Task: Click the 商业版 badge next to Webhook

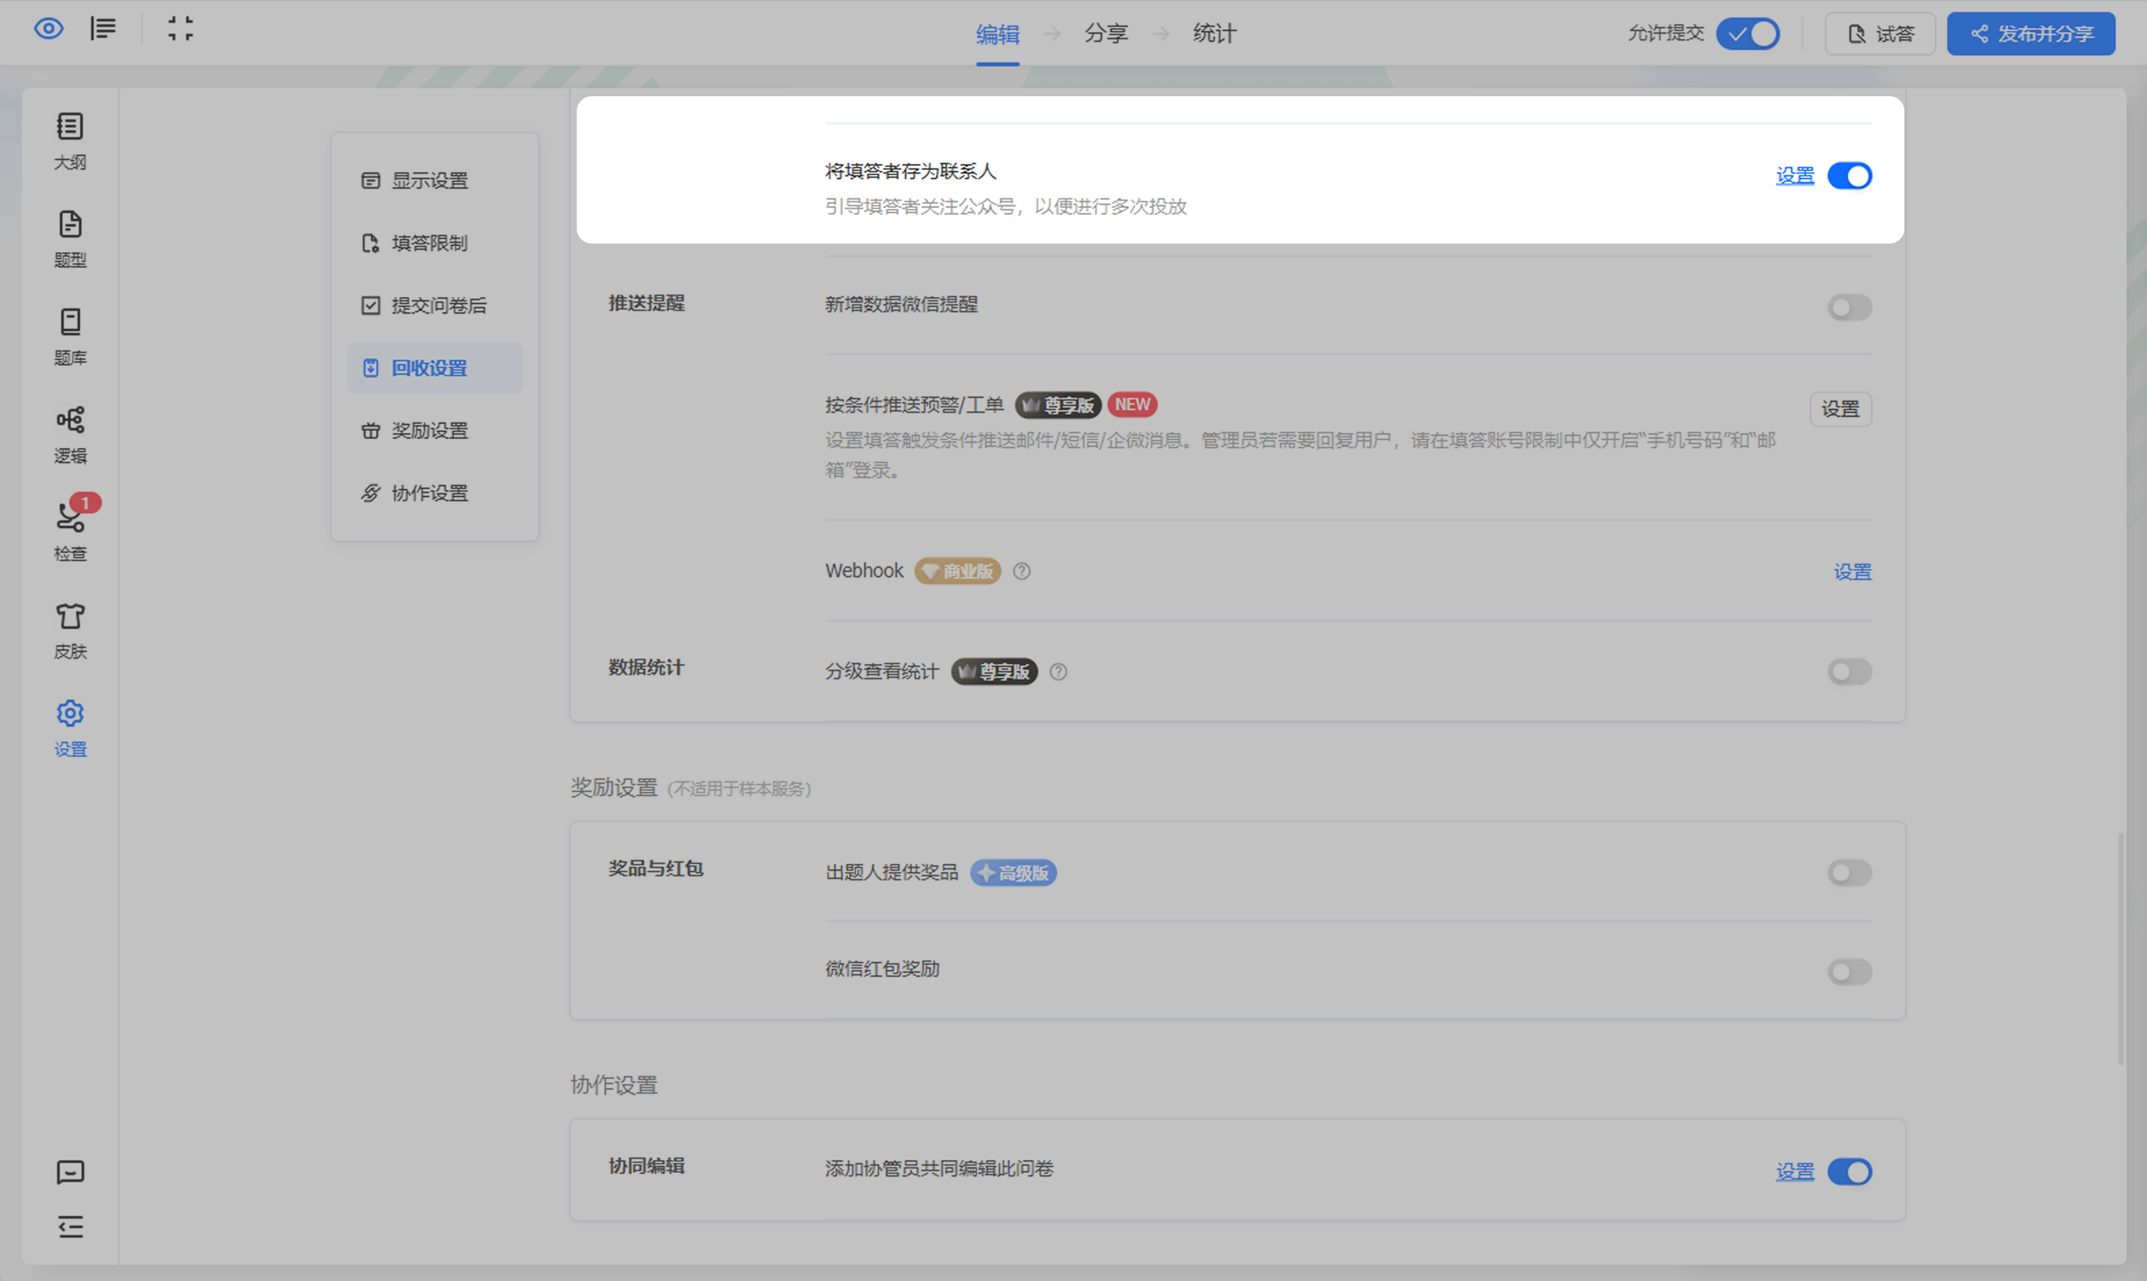Action: [957, 571]
